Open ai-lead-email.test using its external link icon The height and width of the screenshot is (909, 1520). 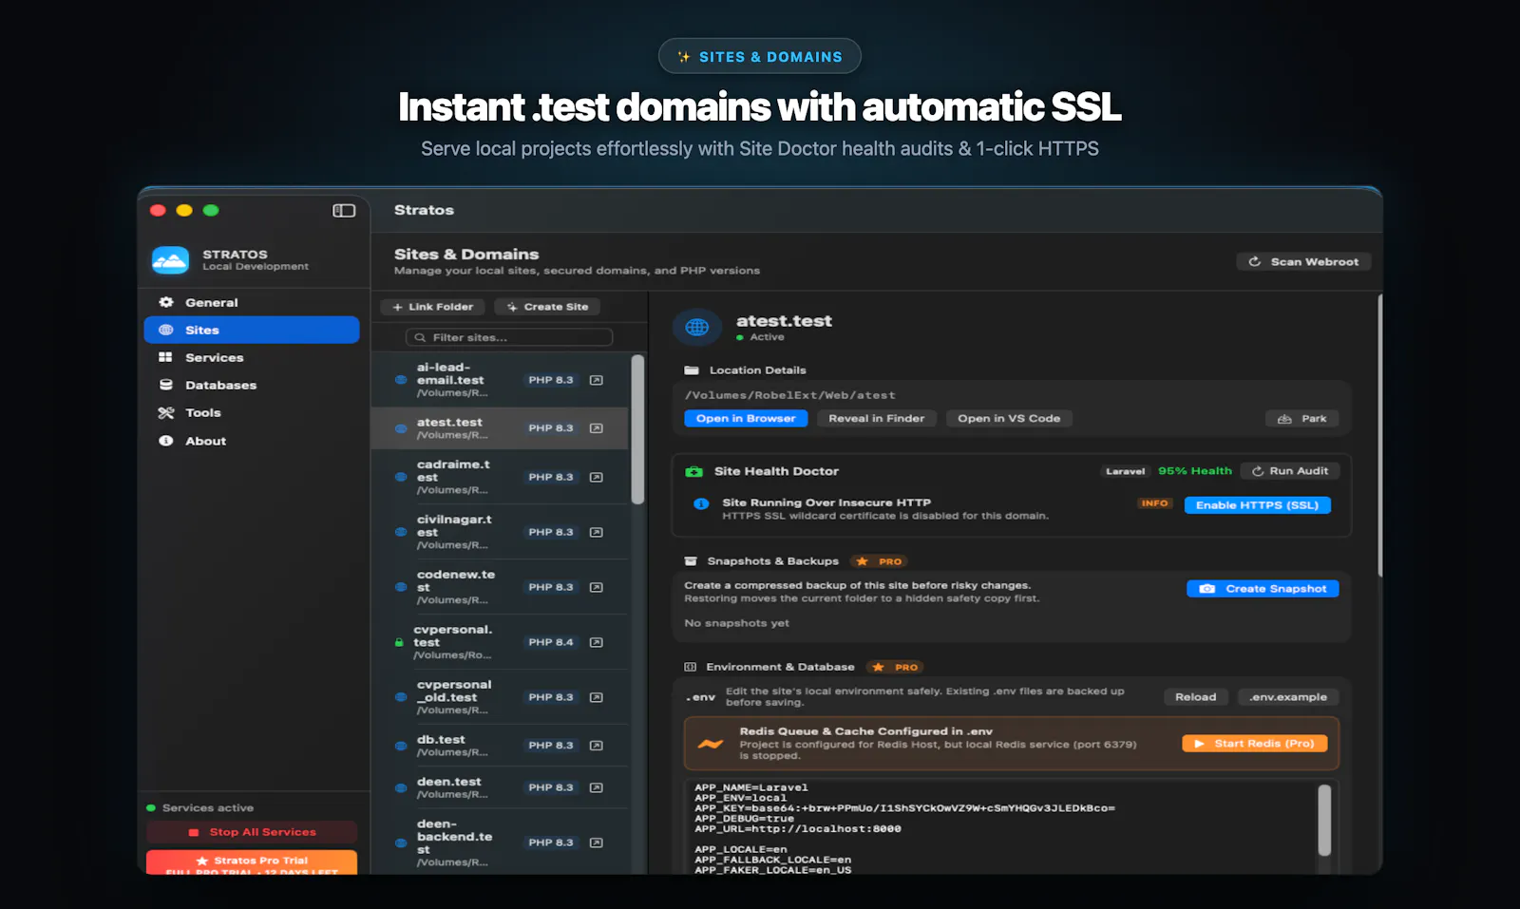point(597,380)
